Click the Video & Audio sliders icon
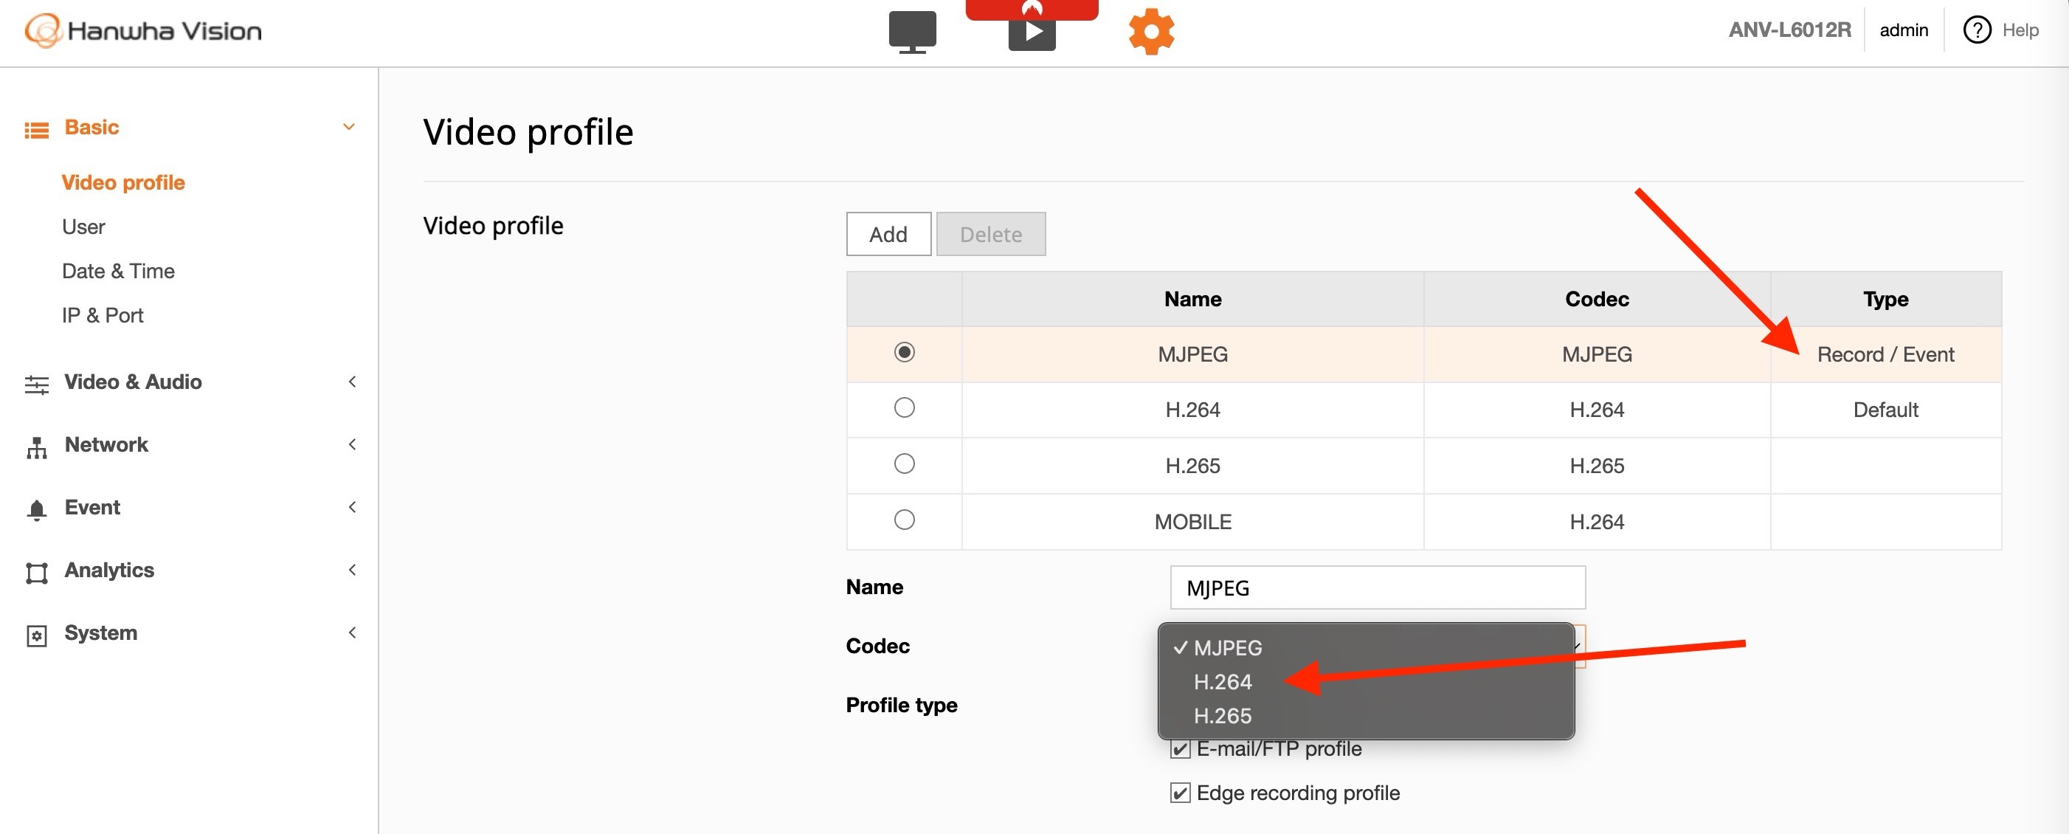2069x834 pixels. [x=37, y=382]
